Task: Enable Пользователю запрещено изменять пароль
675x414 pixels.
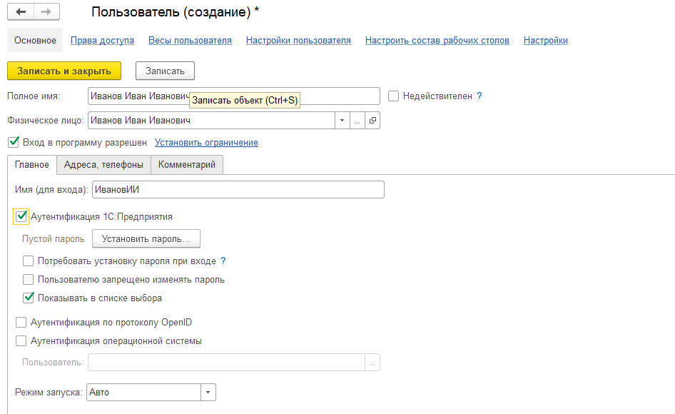Action: [29, 280]
